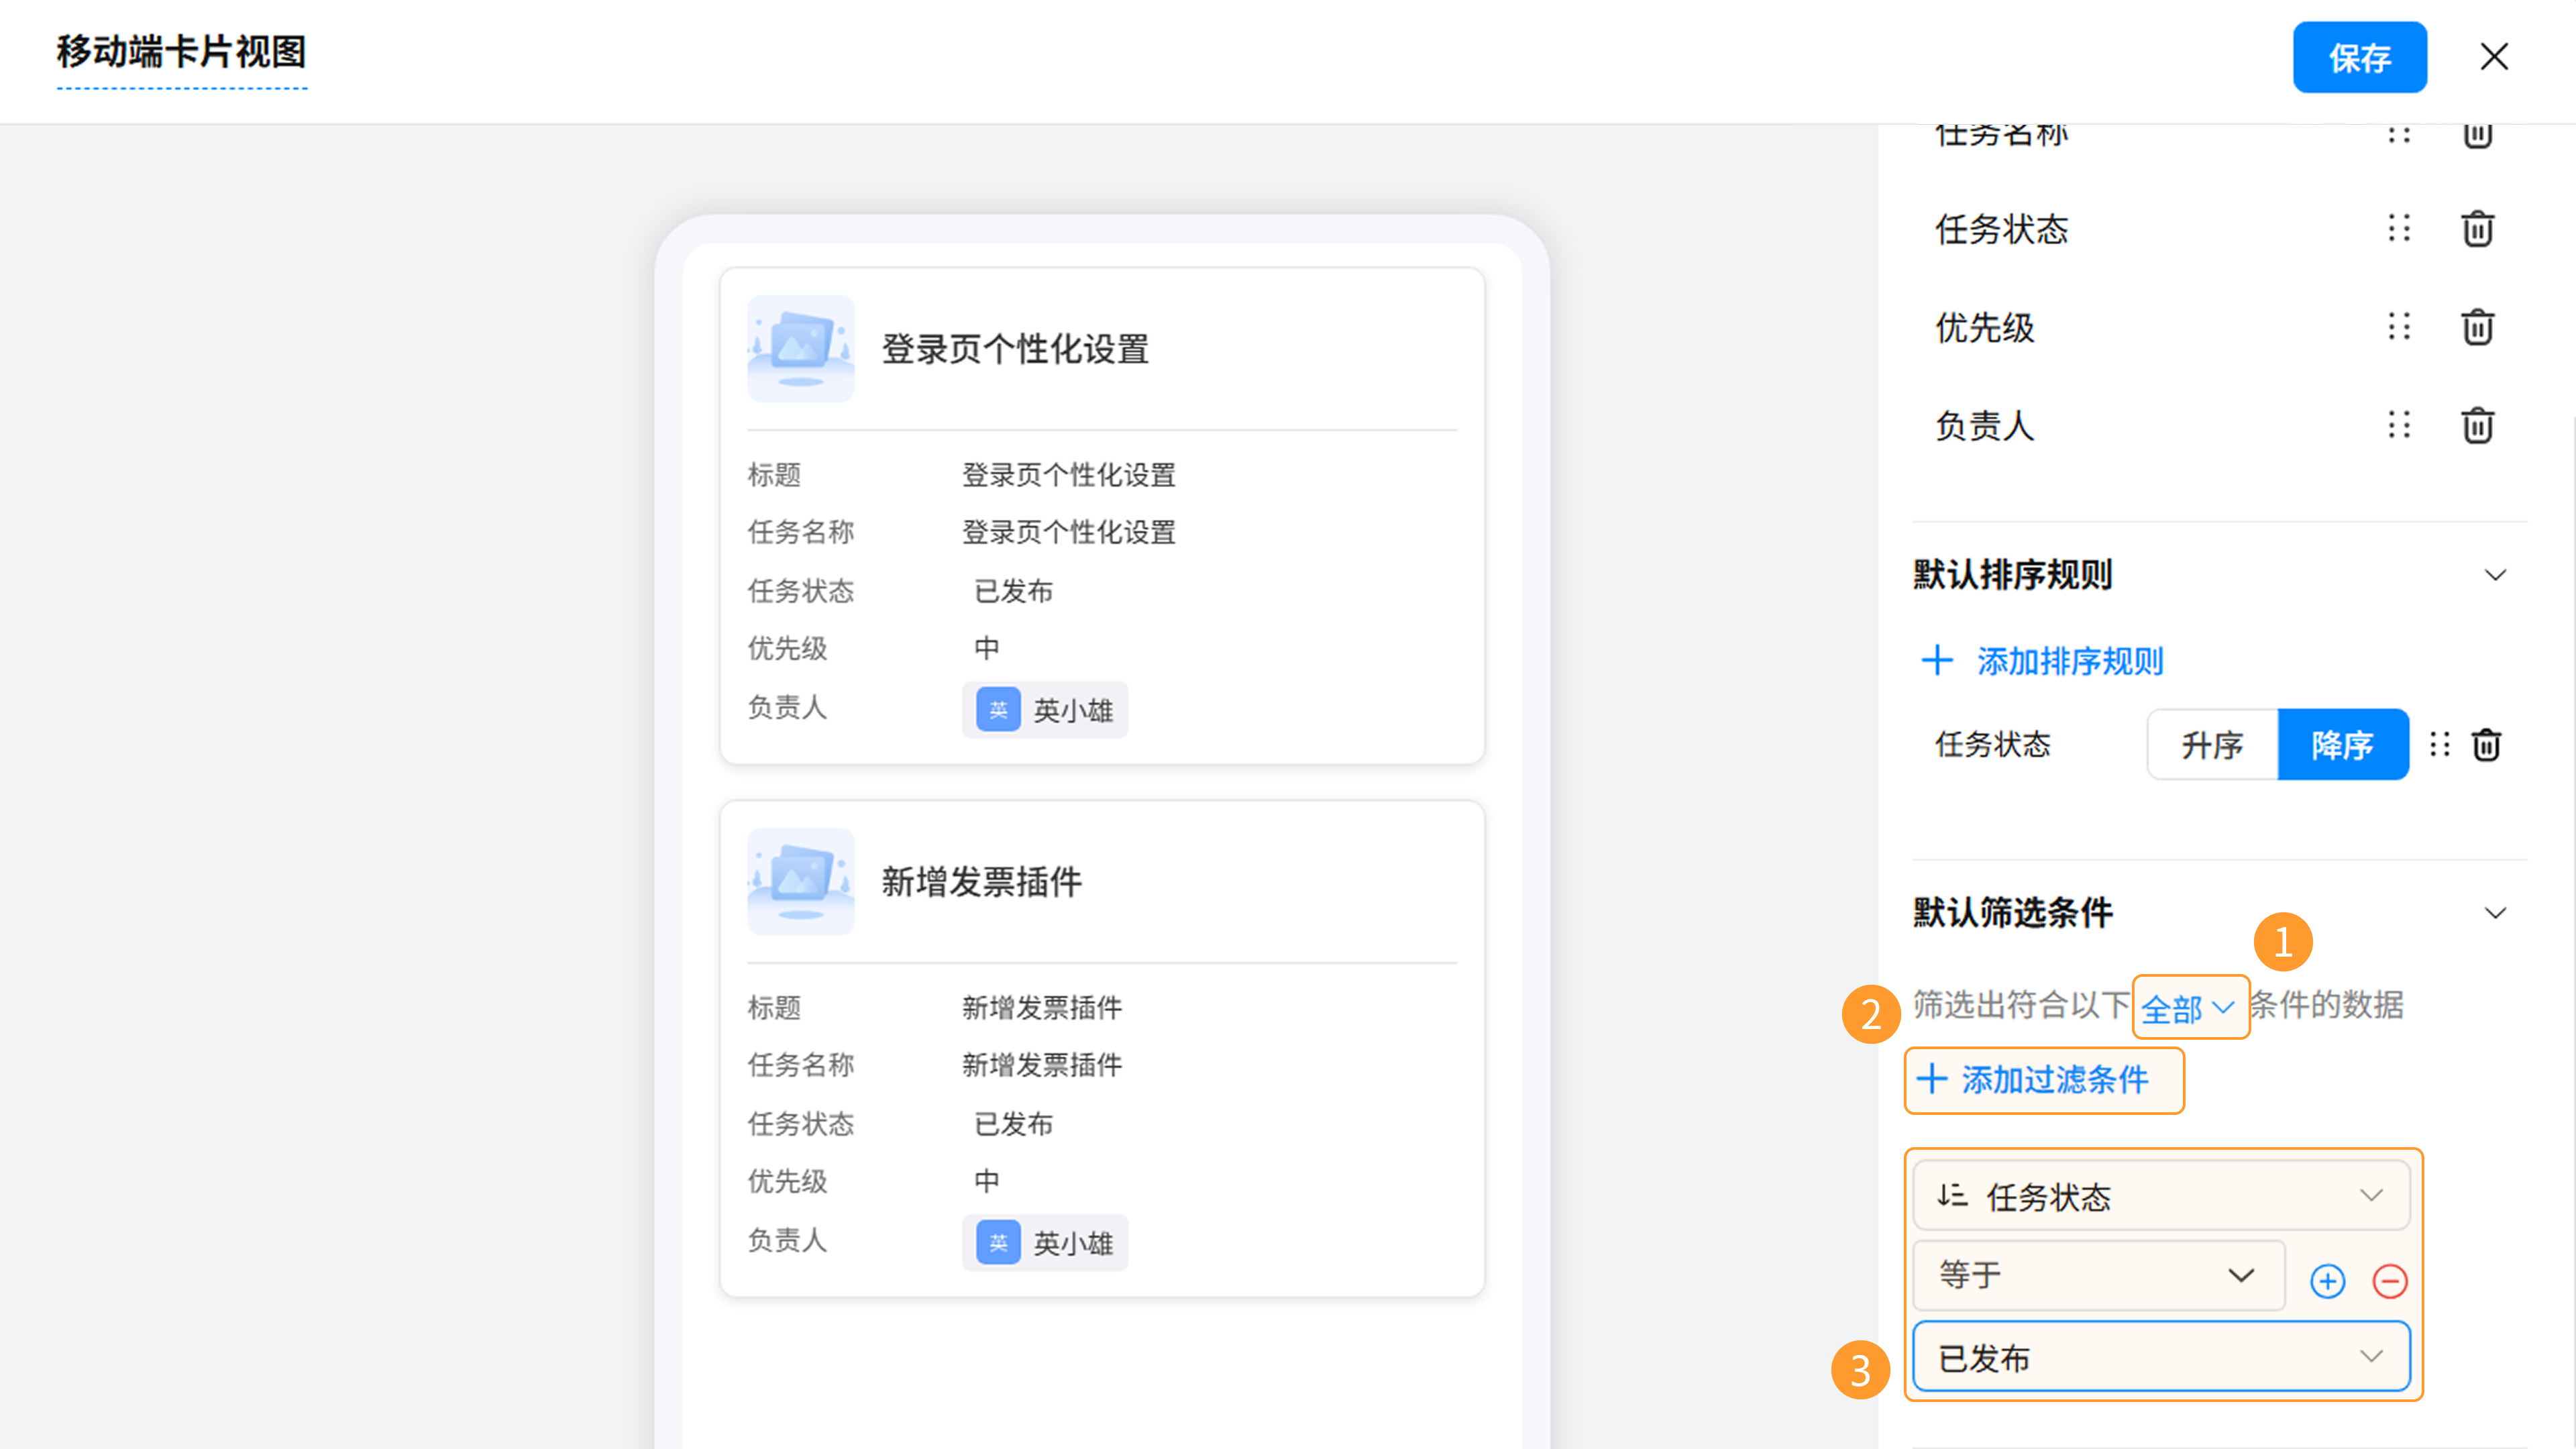Grab drag handle of 优先级 field

pyautogui.click(x=2399, y=327)
